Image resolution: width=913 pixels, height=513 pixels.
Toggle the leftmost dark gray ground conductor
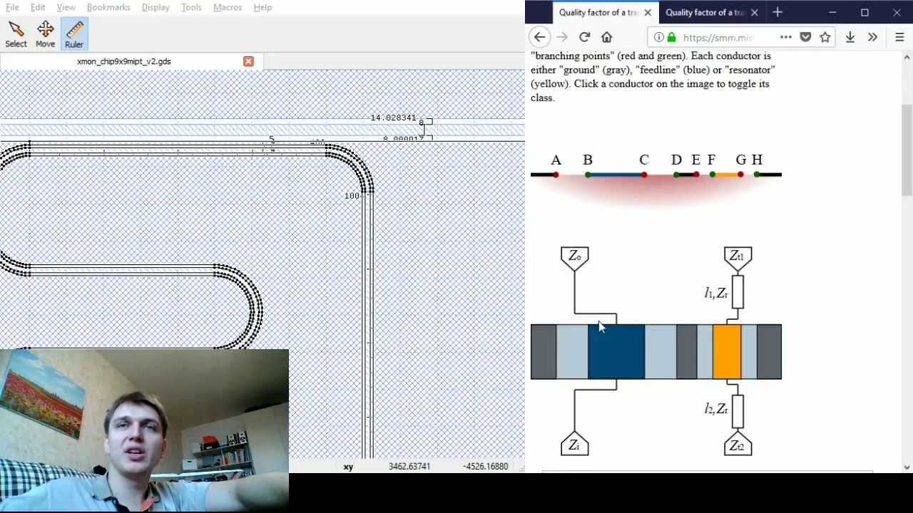pyautogui.click(x=544, y=352)
